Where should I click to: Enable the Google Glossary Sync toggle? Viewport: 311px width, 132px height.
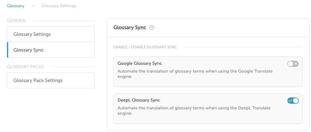293,64
